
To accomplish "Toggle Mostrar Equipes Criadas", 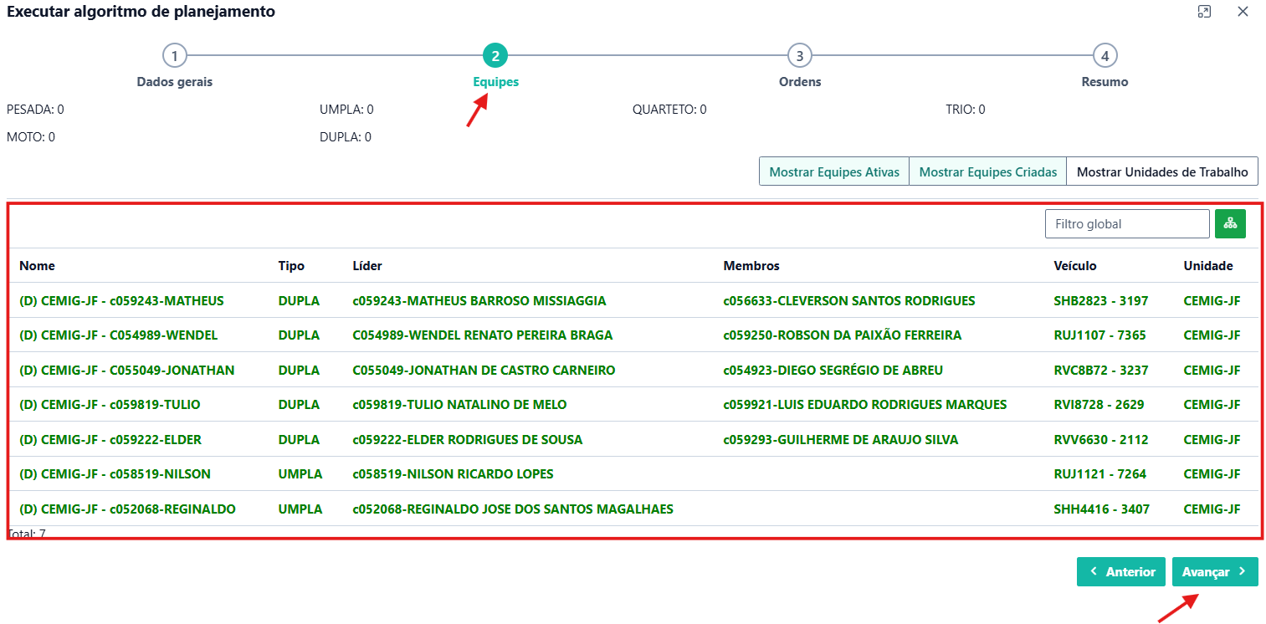I will point(987,171).
